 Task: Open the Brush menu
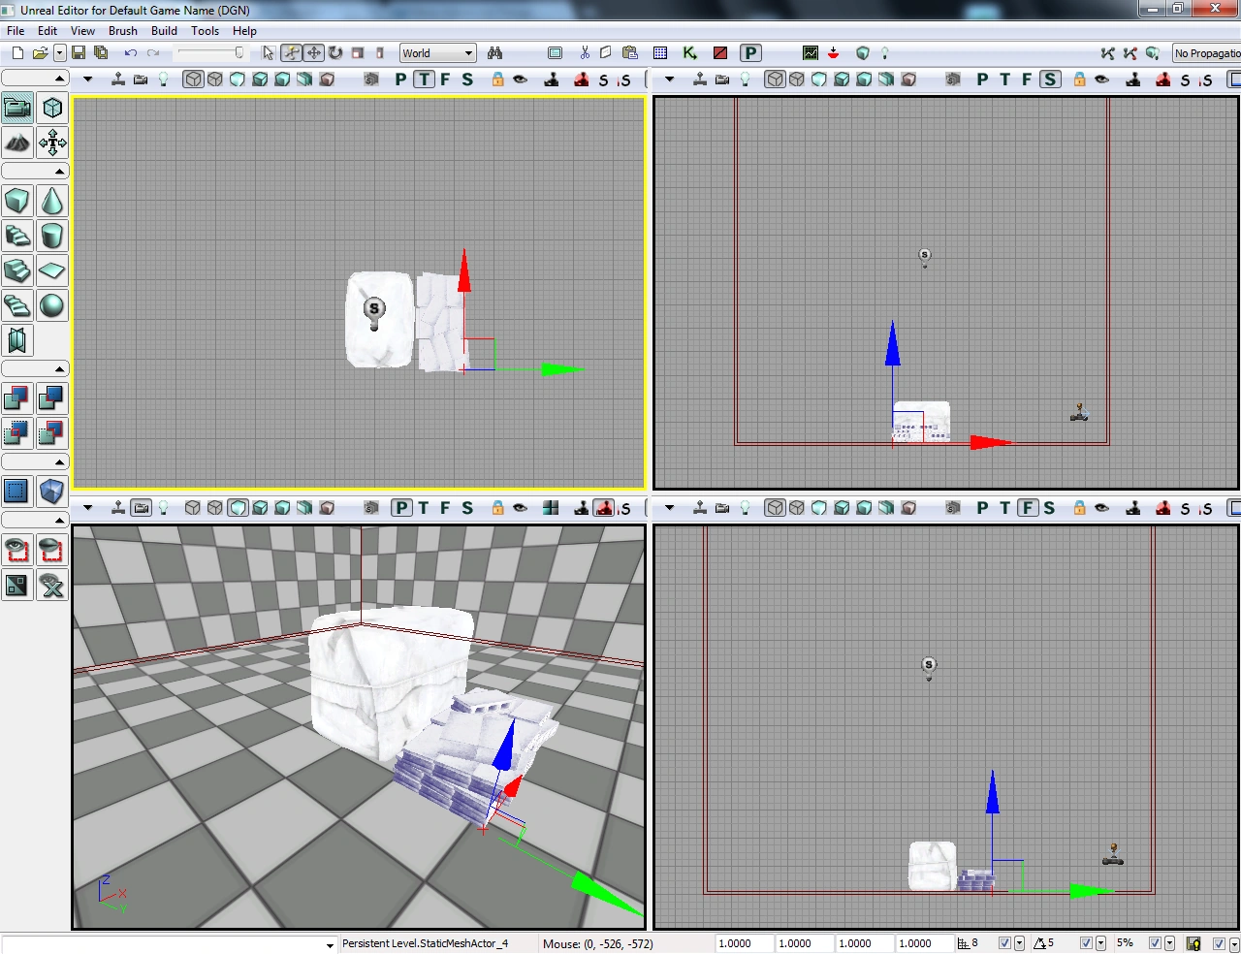(123, 31)
